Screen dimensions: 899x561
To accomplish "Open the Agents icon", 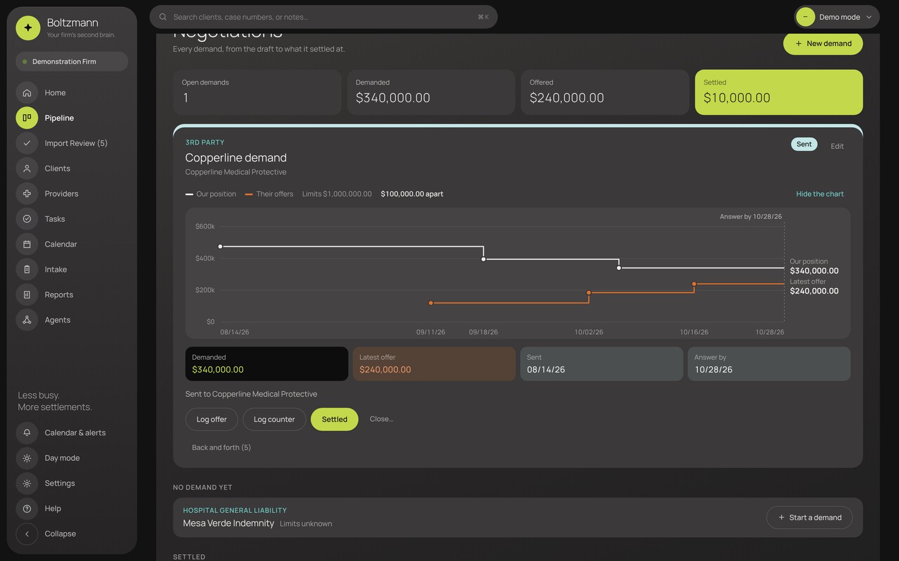I will [27, 320].
